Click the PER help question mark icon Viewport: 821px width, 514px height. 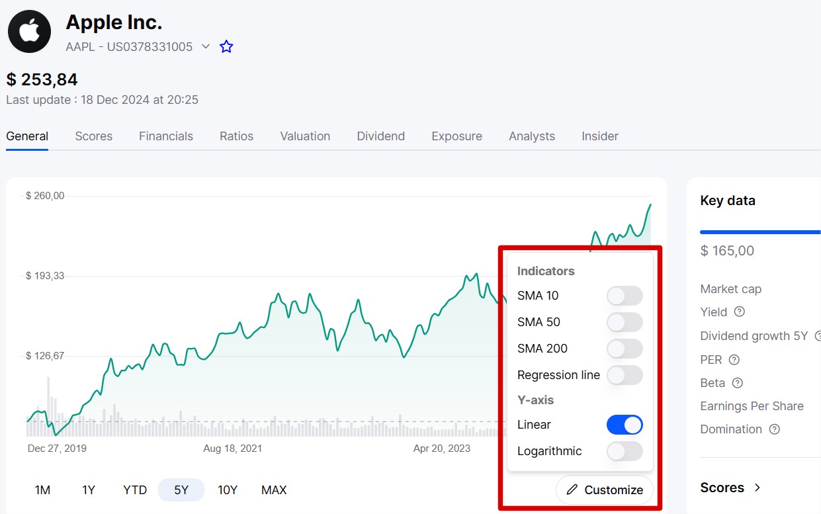[734, 360]
